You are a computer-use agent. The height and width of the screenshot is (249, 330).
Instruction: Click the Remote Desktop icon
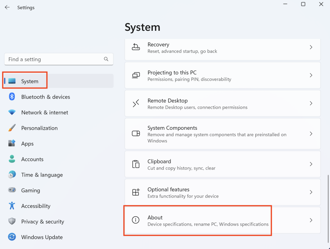pos(136,103)
